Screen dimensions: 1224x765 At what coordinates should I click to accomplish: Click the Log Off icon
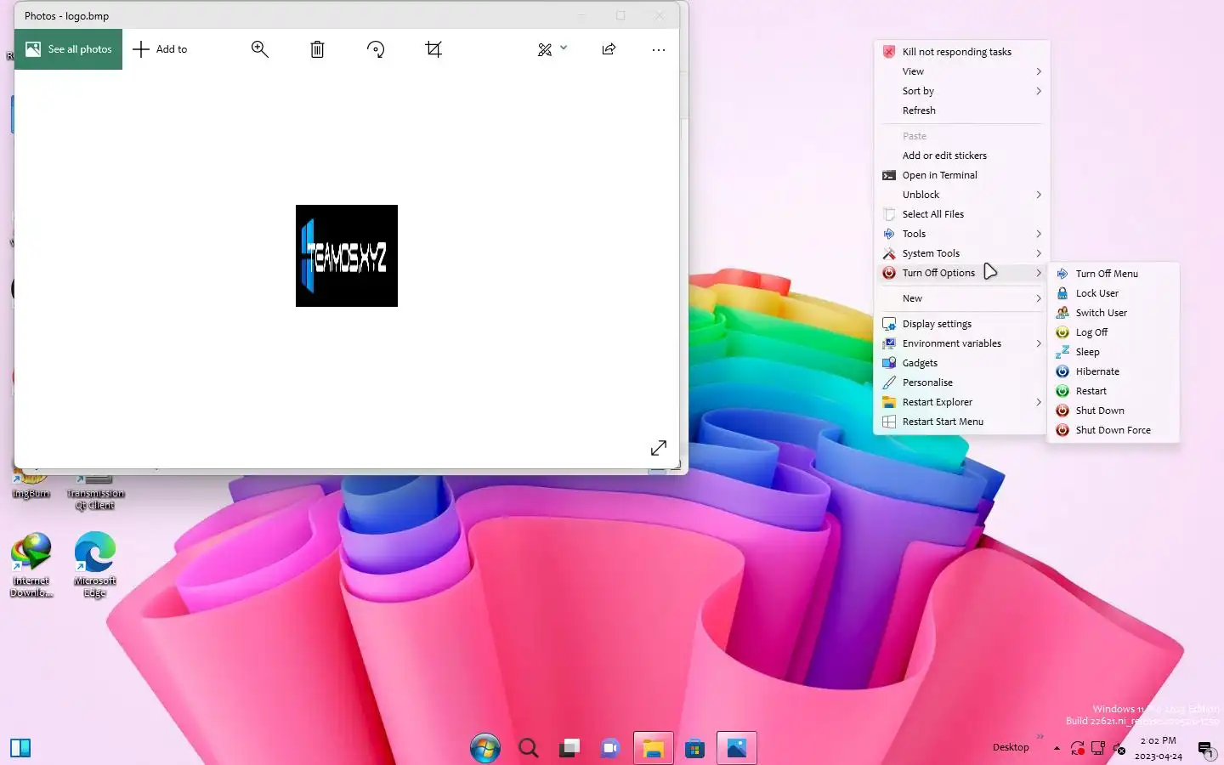tap(1062, 332)
